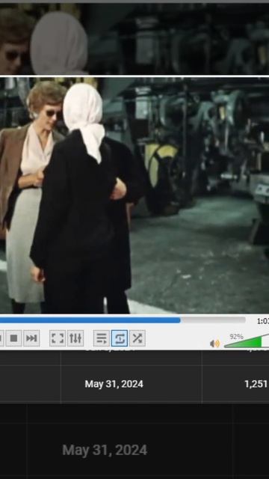Screen dimensions: 269x479
Task: Show the playlist panel
Action: 102,338
